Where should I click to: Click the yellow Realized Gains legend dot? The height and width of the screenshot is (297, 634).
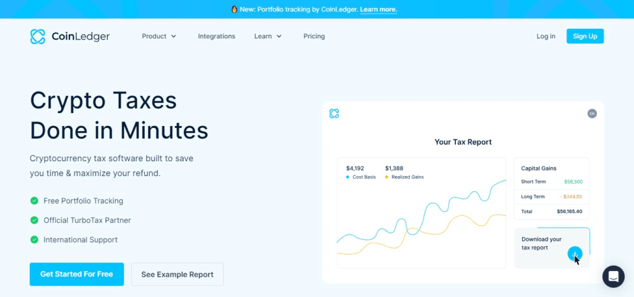[x=387, y=177]
